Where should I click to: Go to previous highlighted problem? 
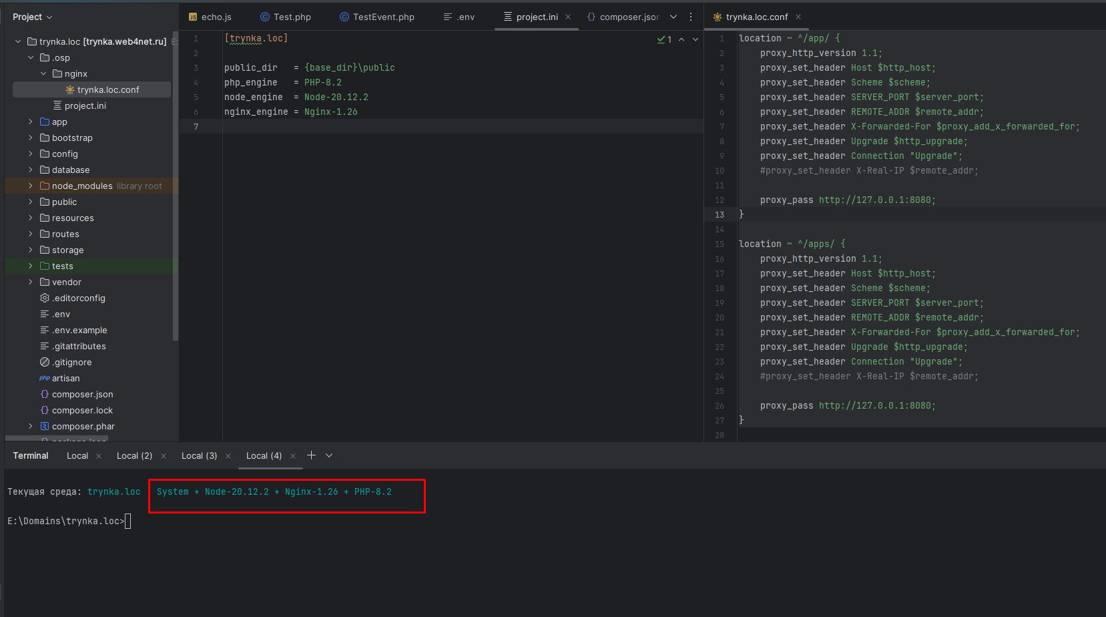click(x=681, y=39)
